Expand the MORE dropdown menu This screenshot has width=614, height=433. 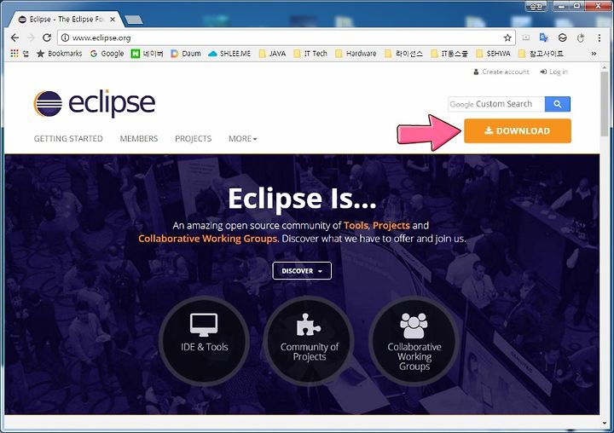click(243, 139)
